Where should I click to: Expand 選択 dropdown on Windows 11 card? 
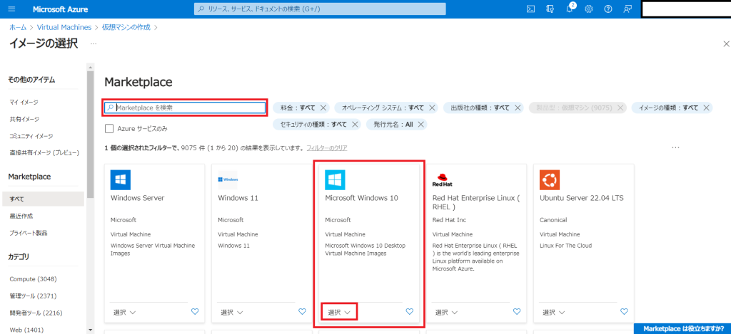[x=232, y=312]
